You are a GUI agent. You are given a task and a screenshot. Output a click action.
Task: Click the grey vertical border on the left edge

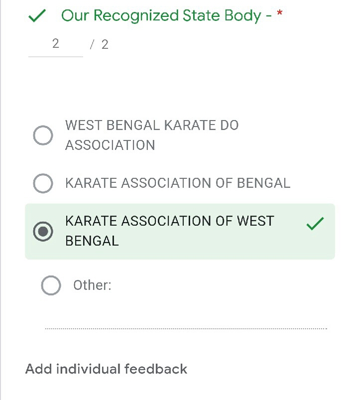pos(1,199)
